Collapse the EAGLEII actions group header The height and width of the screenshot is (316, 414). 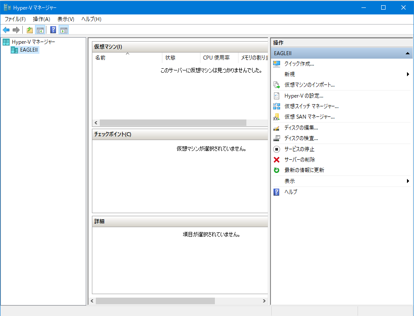(407, 53)
